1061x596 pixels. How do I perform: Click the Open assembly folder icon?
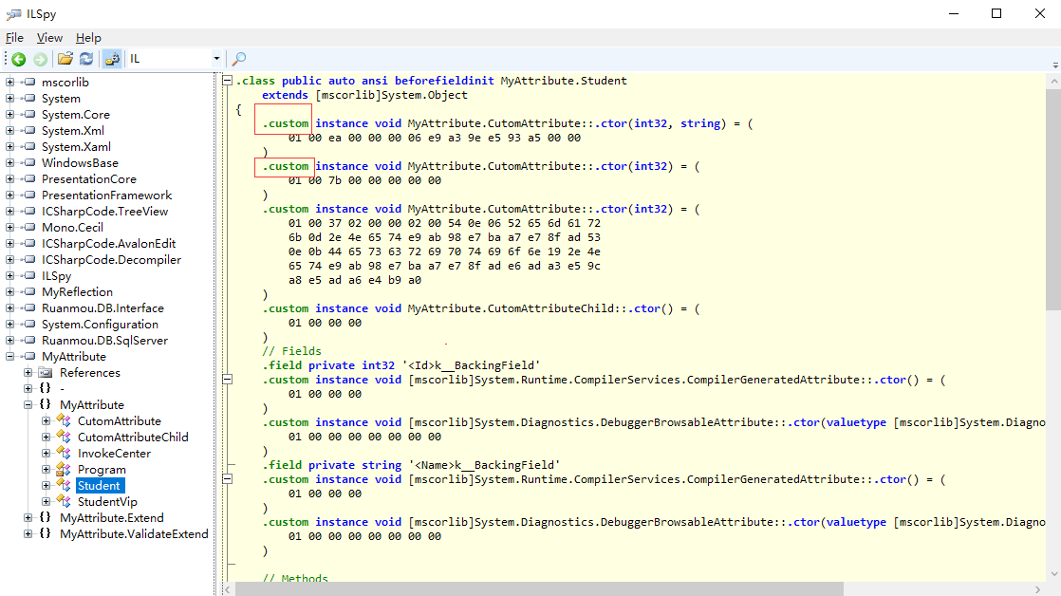coord(65,59)
